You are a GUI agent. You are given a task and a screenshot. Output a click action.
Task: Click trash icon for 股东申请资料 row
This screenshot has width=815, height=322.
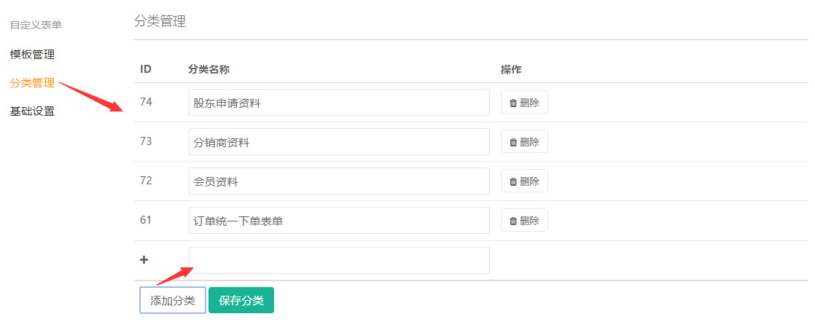click(x=513, y=103)
